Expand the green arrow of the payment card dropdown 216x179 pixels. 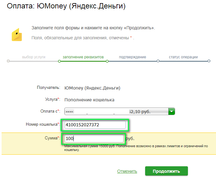[x=171, y=111]
